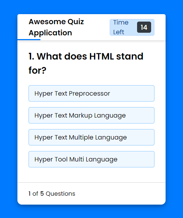Click the word Preprocessor in first option
Screen dimensions: 183x218
89,94
